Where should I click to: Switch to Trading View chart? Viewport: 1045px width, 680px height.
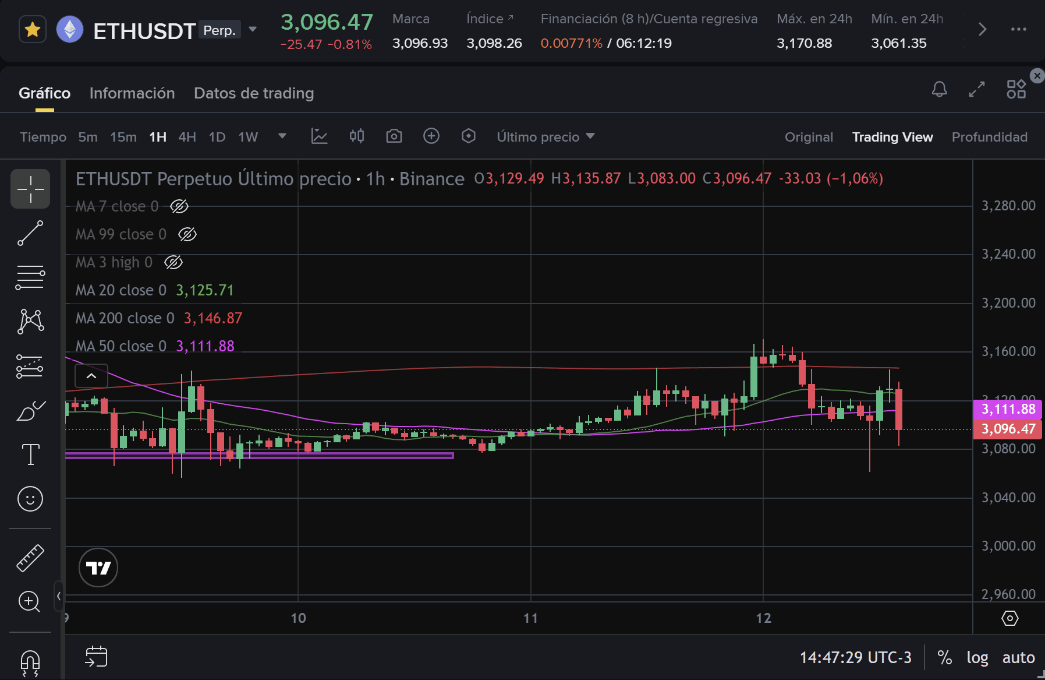click(892, 137)
